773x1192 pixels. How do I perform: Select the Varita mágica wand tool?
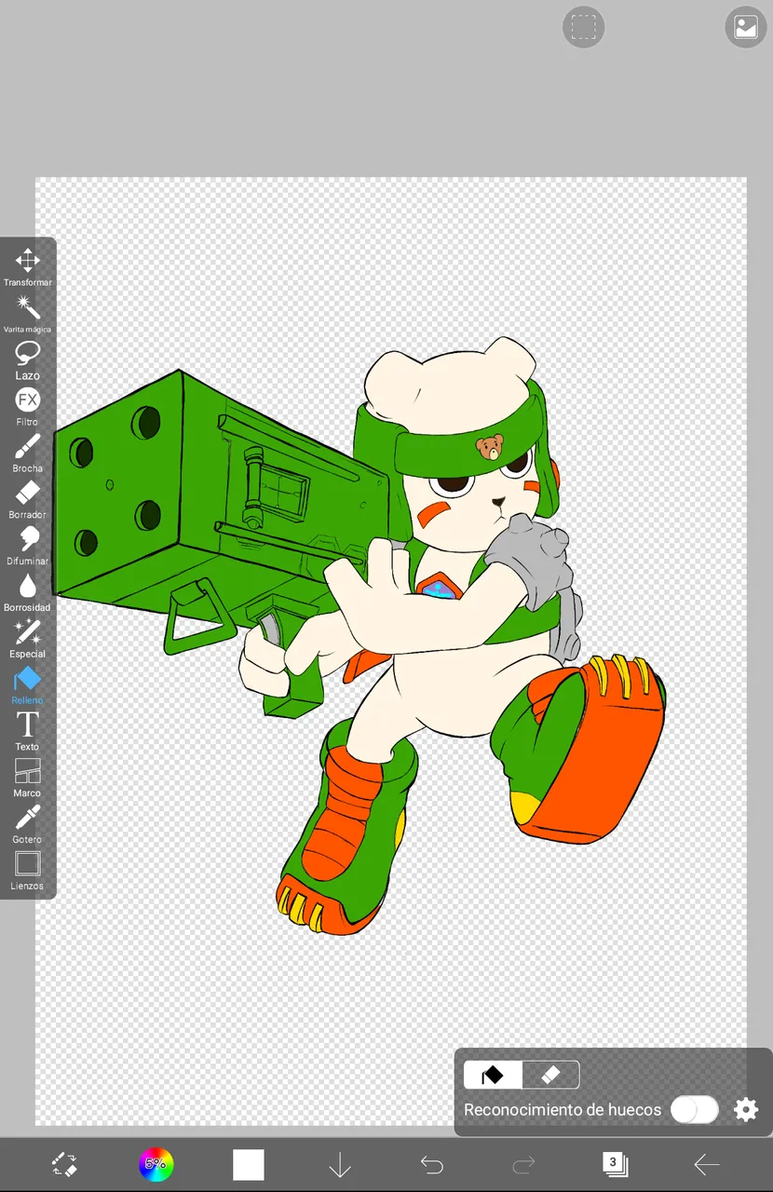[27, 313]
